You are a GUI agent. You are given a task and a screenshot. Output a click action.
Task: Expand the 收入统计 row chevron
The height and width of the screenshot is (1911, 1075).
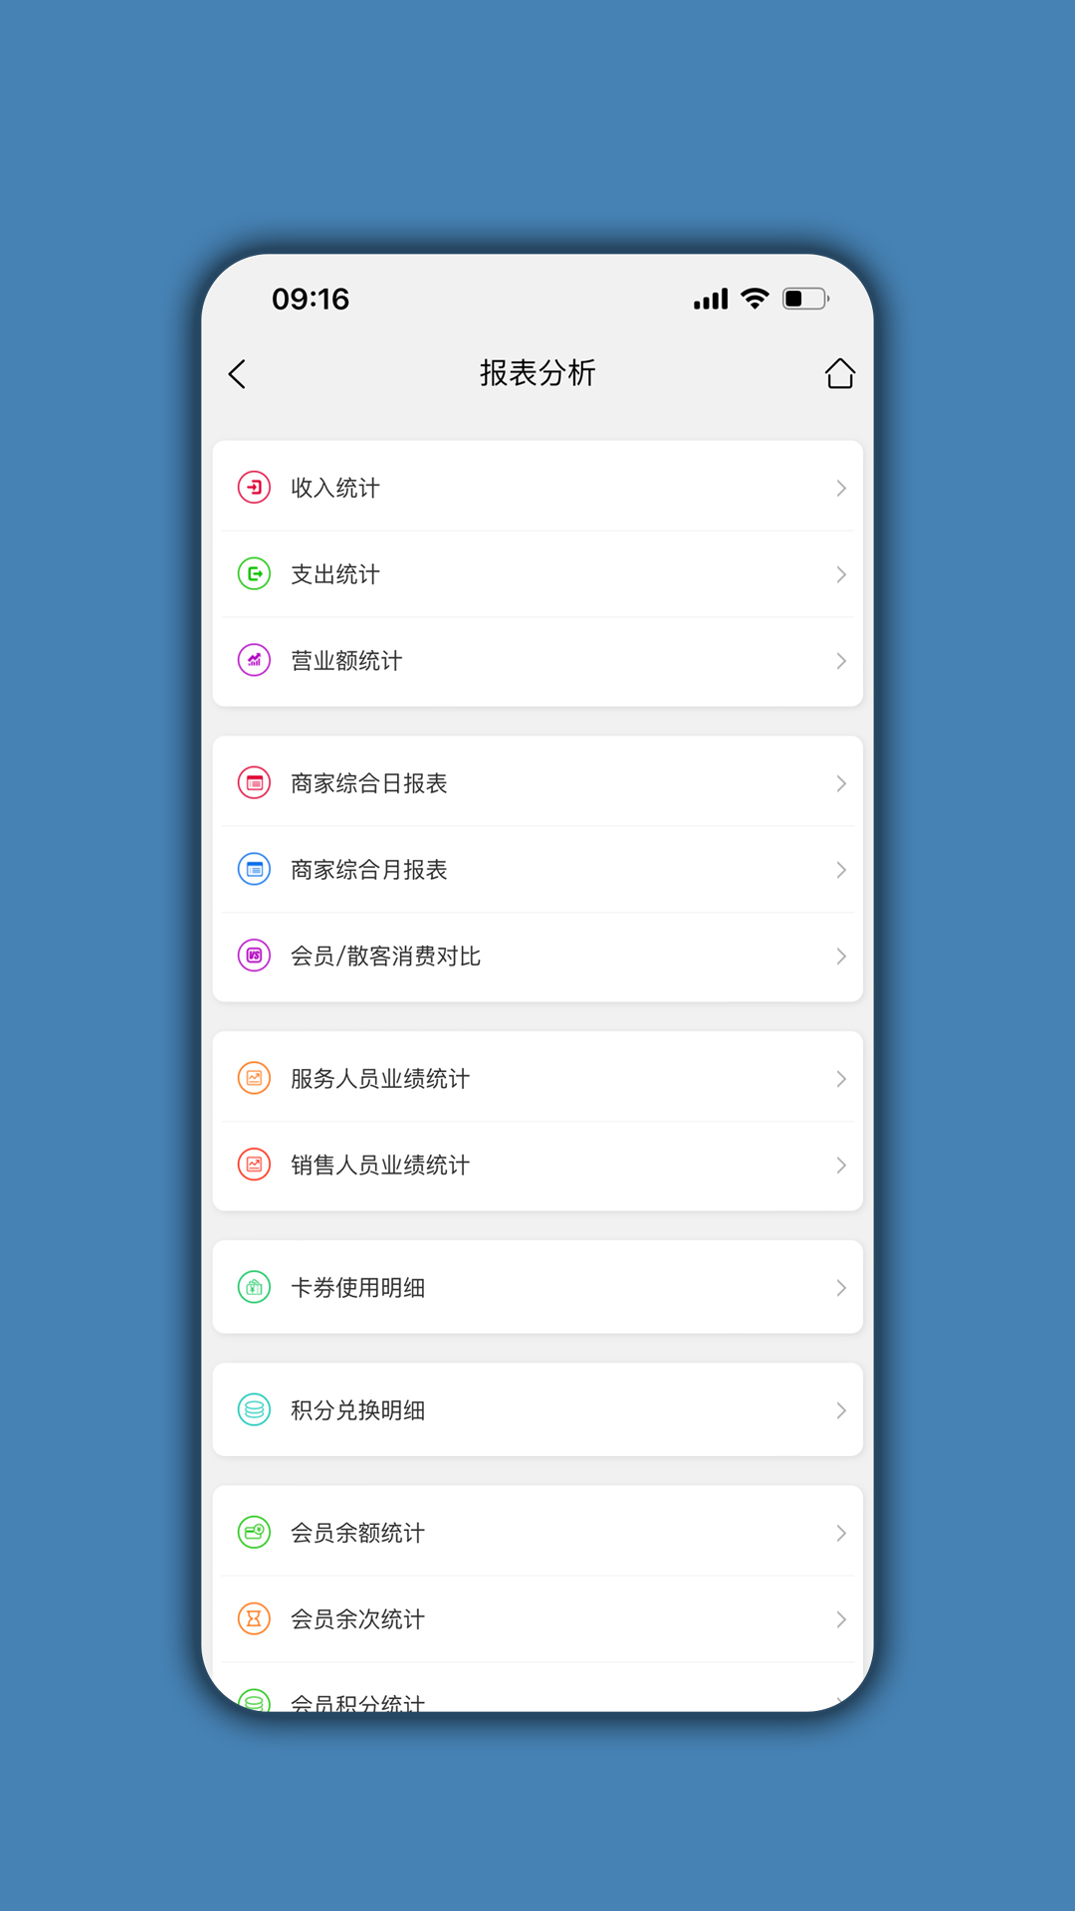[x=841, y=487]
